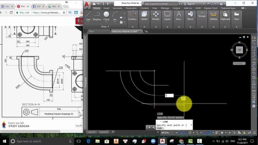Image resolution: width=258 pixels, height=145 pixels.
Task: Open the Construction panel icon
Action: [133, 16]
